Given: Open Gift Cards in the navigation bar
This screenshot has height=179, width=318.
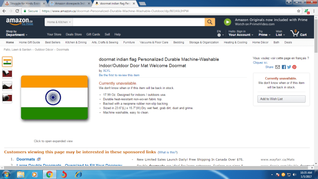Looking at the screenshot, I should [93, 34].
